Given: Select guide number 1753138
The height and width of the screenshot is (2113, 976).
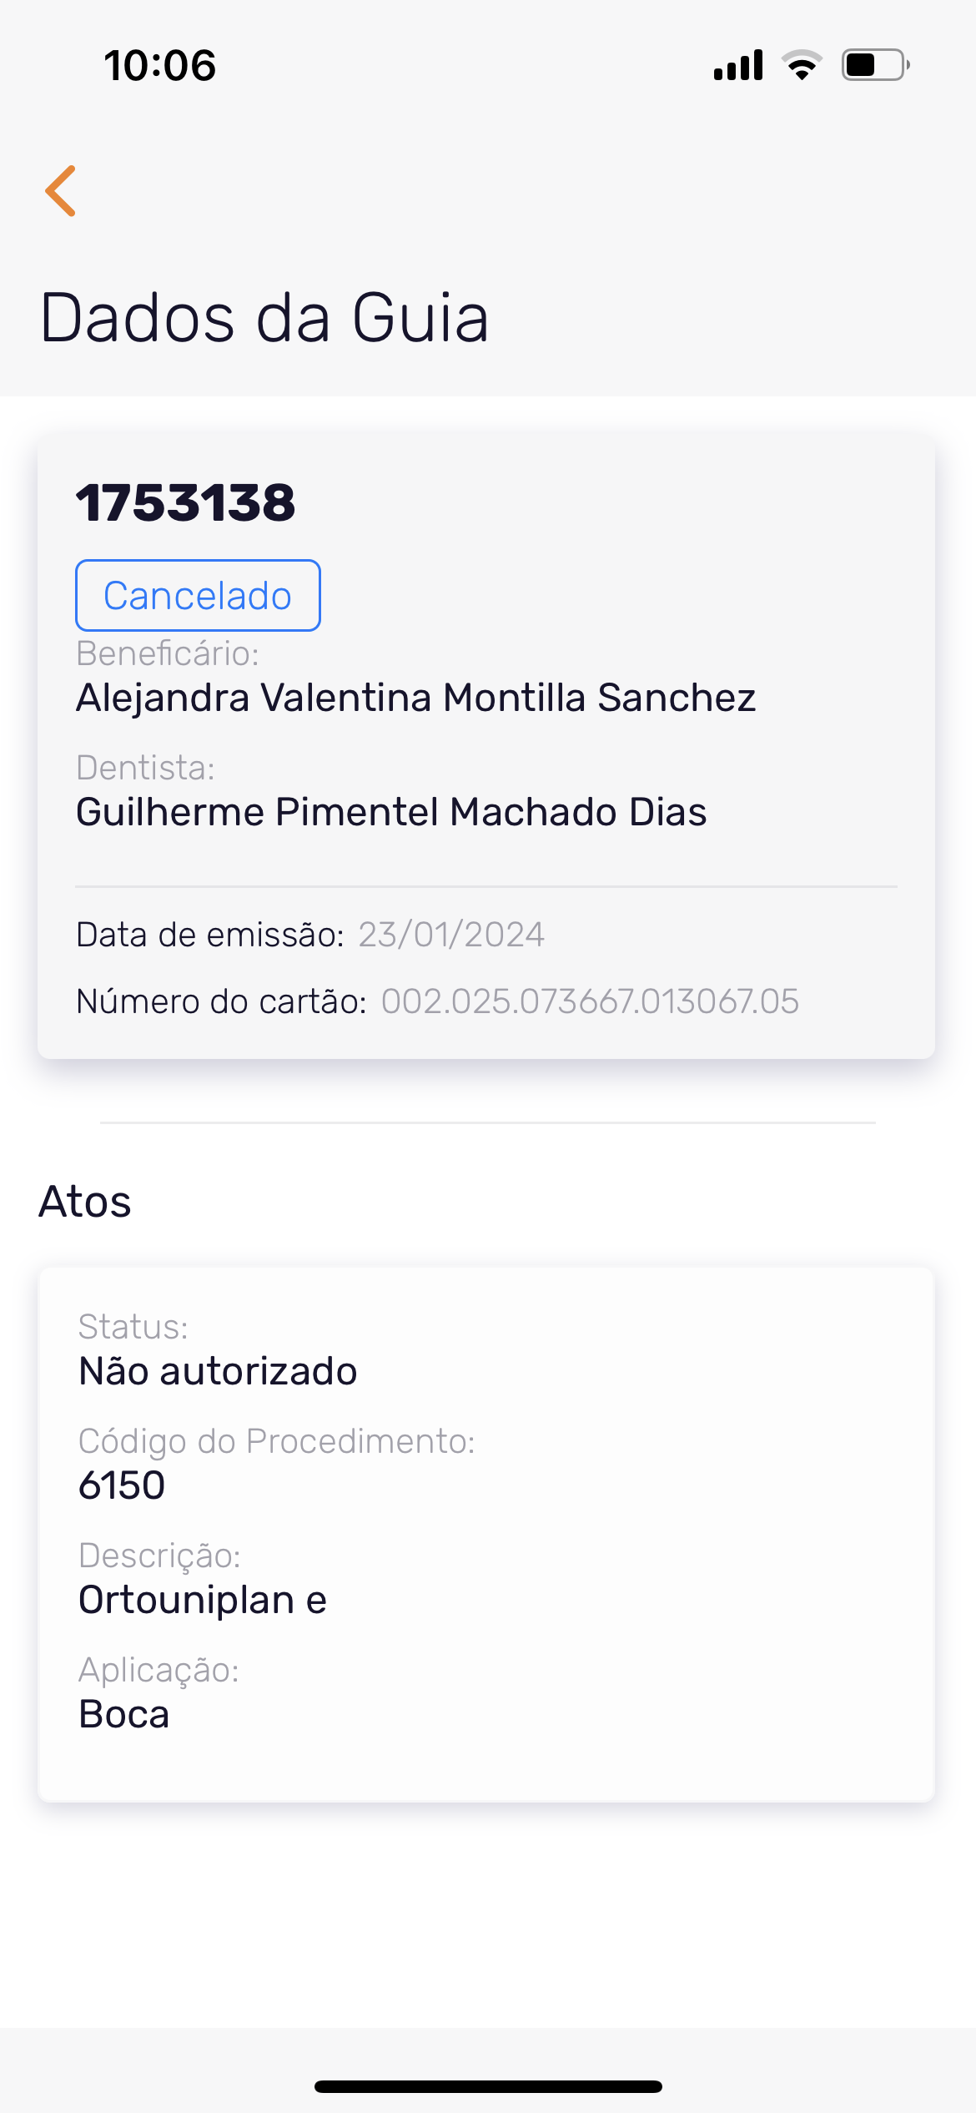Looking at the screenshot, I should point(186,503).
